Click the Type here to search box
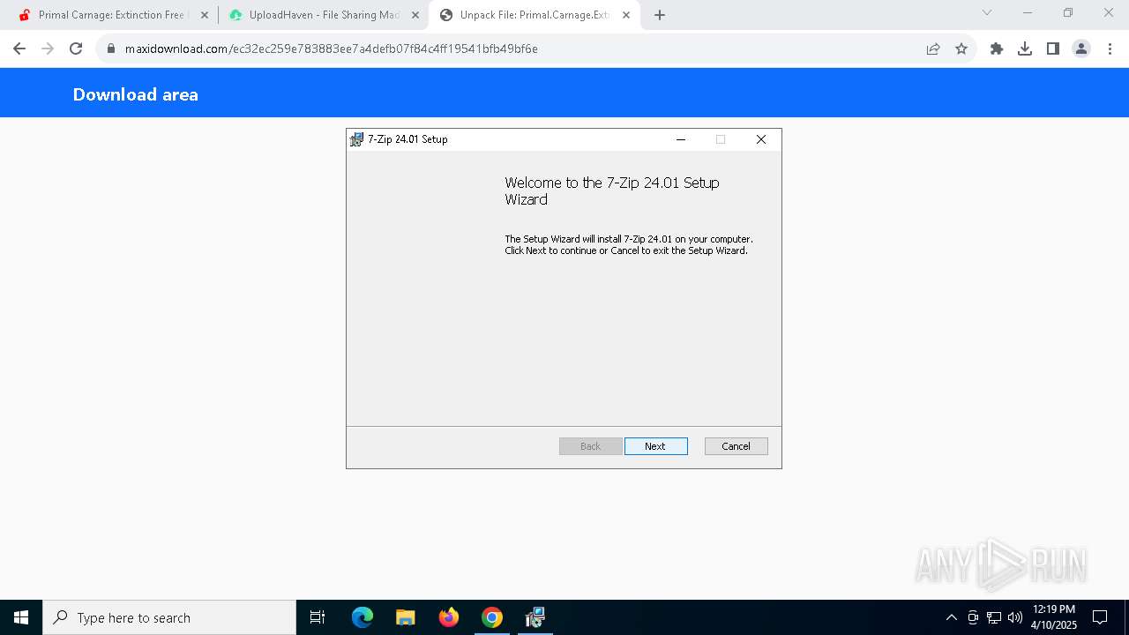Image resolution: width=1129 pixels, height=635 pixels. pyautogui.click(x=169, y=617)
